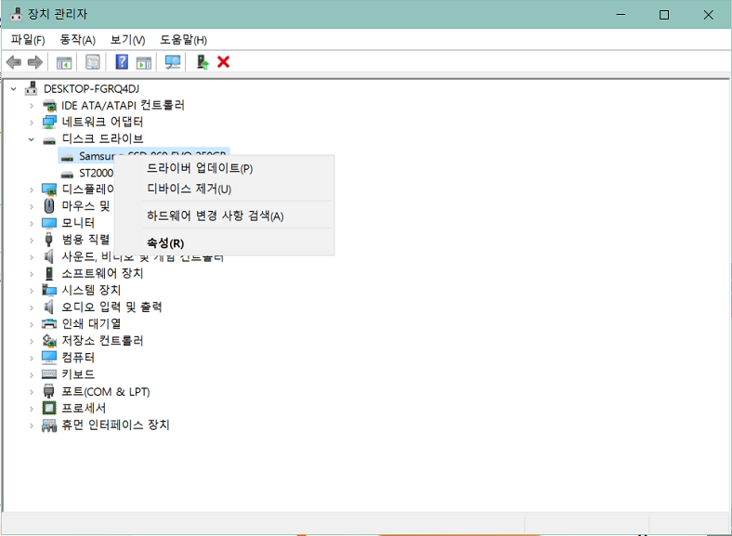This screenshot has width=732, height=536.
Task: Collapse the 디스크 드라이브 node
Action: click(32, 139)
